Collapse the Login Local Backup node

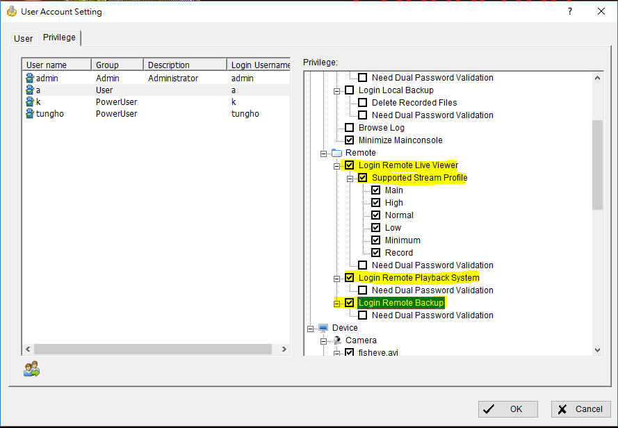337,90
